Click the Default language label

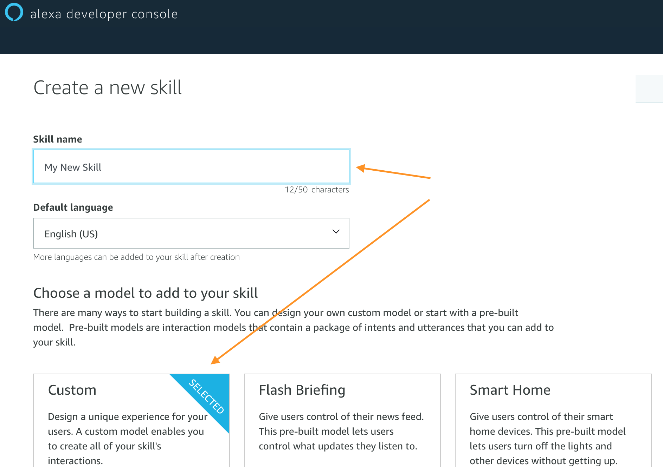point(73,208)
